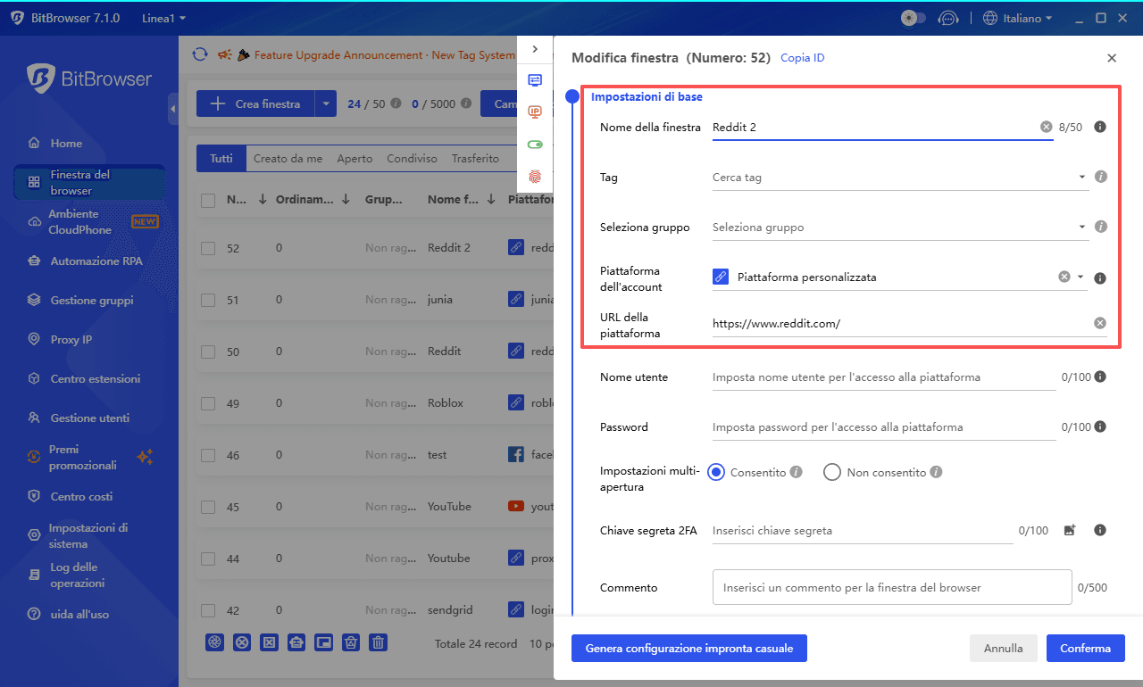The width and height of the screenshot is (1143, 687).
Task: Toggle the theme switch in title bar
Action: point(914,18)
